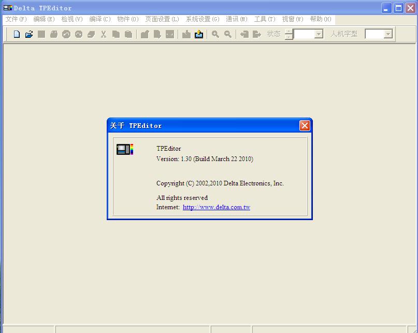Click the Redo toolbar icon
The width and height of the screenshot is (418, 333).
[x=79, y=34]
